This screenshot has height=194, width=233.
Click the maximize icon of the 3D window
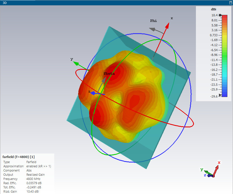[x=230, y=3]
